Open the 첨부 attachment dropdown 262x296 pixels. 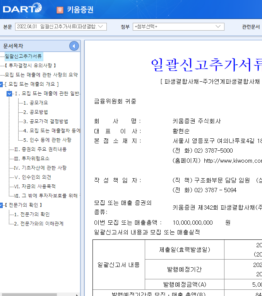[x=178, y=27]
